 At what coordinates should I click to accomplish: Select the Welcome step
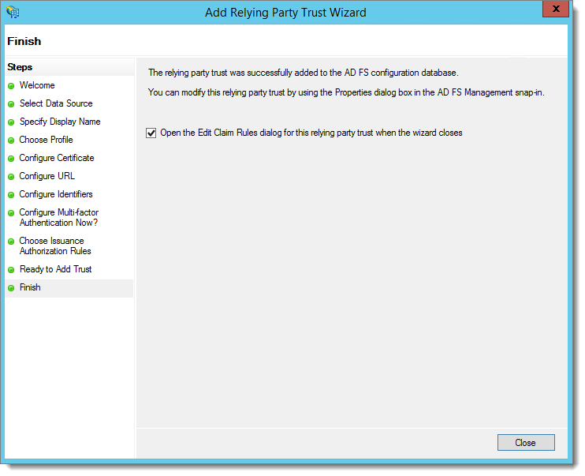click(37, 85)
